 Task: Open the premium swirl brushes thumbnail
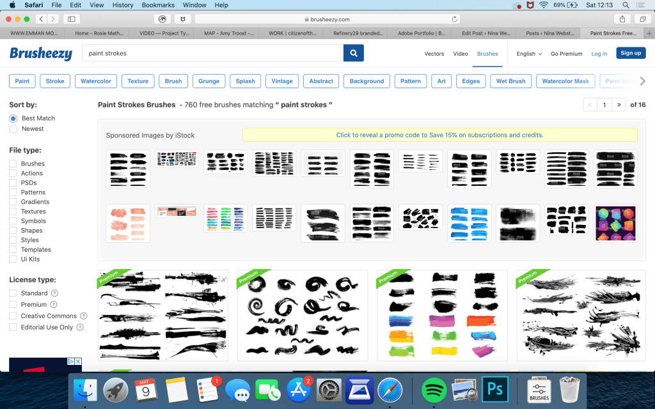(x=303, y=315)
